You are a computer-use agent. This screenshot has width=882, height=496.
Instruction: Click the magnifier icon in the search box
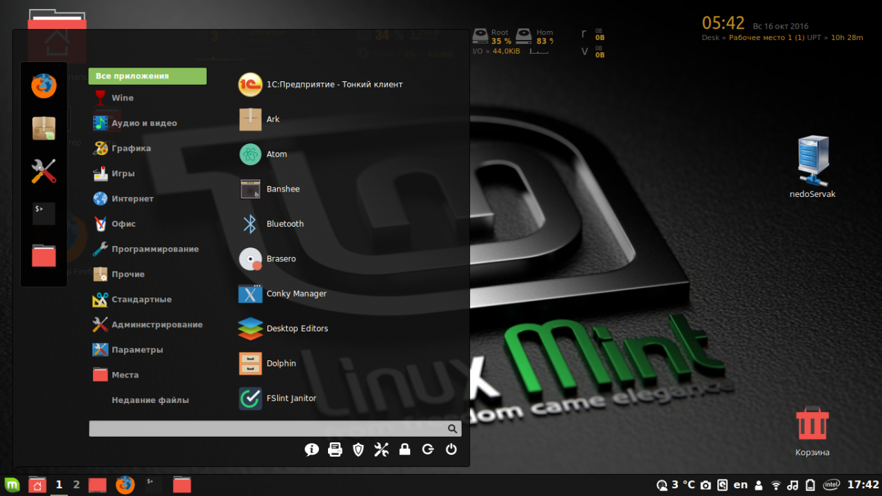click(x=452, y=428)
